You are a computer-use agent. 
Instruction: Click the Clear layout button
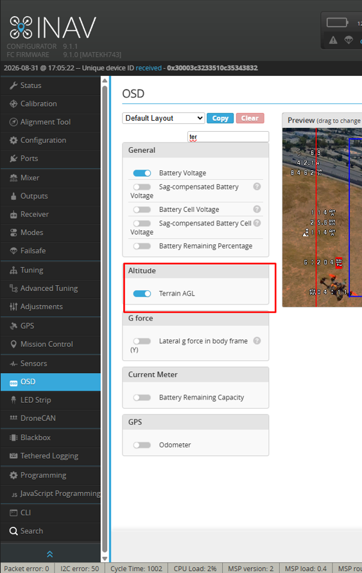pos(250,118)
